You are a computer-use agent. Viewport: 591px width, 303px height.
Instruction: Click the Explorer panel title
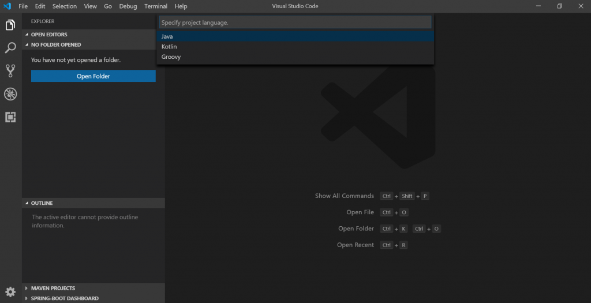(x=43, y=21)
